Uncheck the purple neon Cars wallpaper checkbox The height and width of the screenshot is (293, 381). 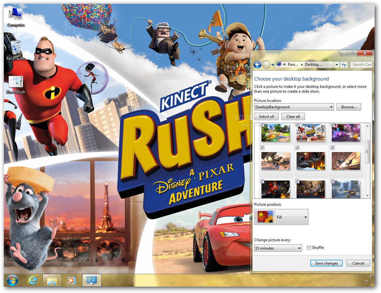[332, 125]
